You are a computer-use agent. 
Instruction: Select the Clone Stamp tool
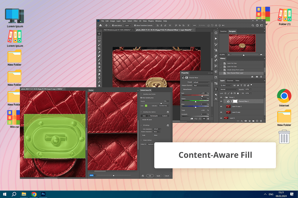point(99,63)
